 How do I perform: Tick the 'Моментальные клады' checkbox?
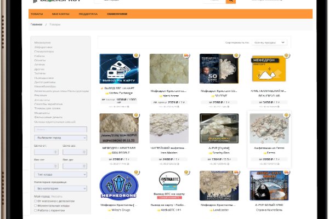pyautogui.click(x=36, y=206)
